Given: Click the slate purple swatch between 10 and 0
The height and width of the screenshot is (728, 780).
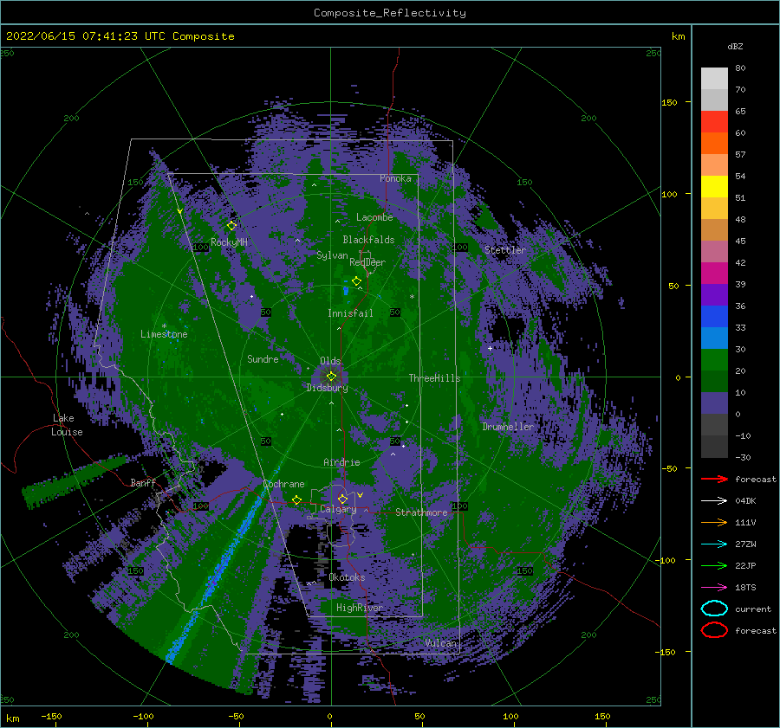Looking at the screenshot, I should coord(714,403).
